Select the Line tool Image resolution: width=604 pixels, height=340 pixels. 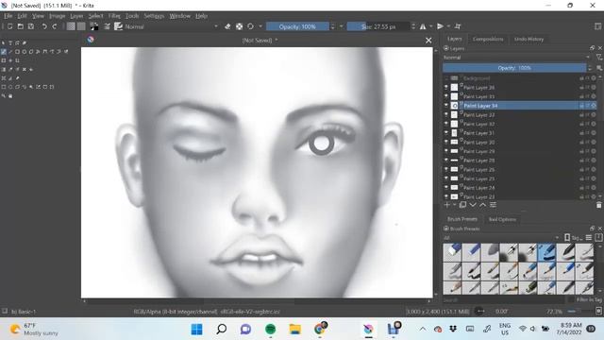tap(10, 52)
